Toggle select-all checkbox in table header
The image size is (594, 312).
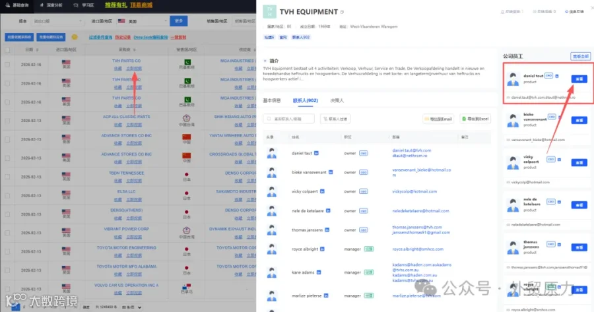[7, 49]
